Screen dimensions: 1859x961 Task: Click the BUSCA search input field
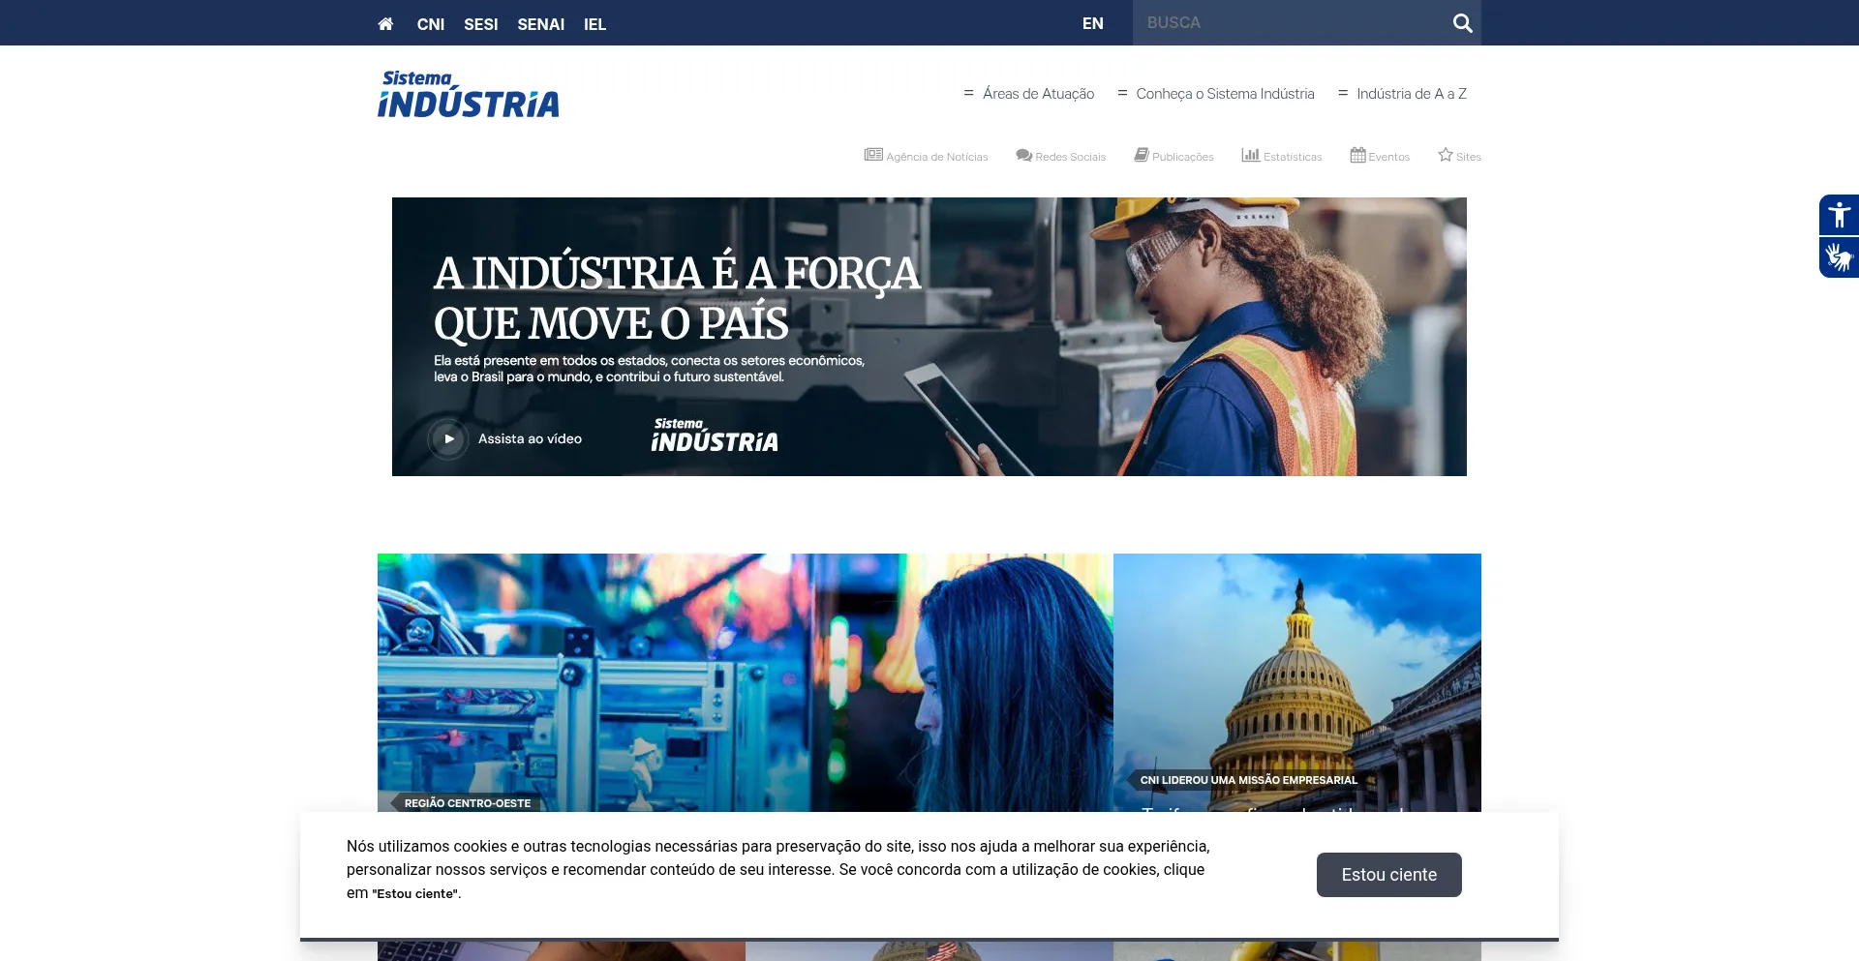pos(1288,23)
